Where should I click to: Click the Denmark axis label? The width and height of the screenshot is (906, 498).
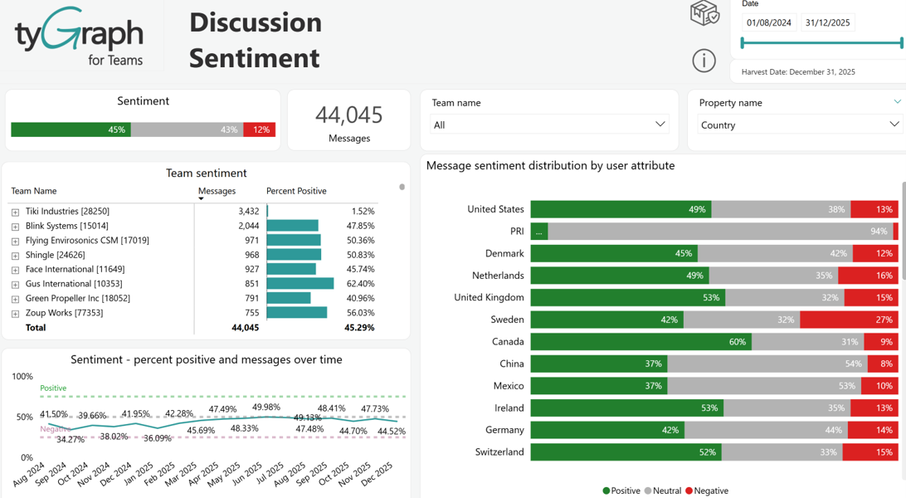pos(504,254)
